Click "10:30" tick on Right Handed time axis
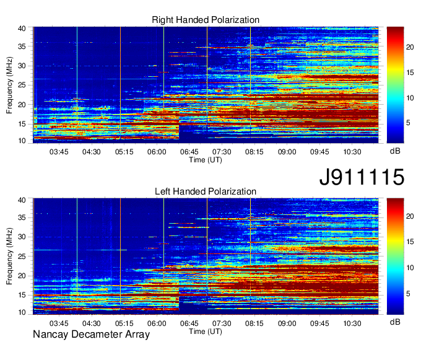Viewport: 421px width, 342px height. click(352, 152)
